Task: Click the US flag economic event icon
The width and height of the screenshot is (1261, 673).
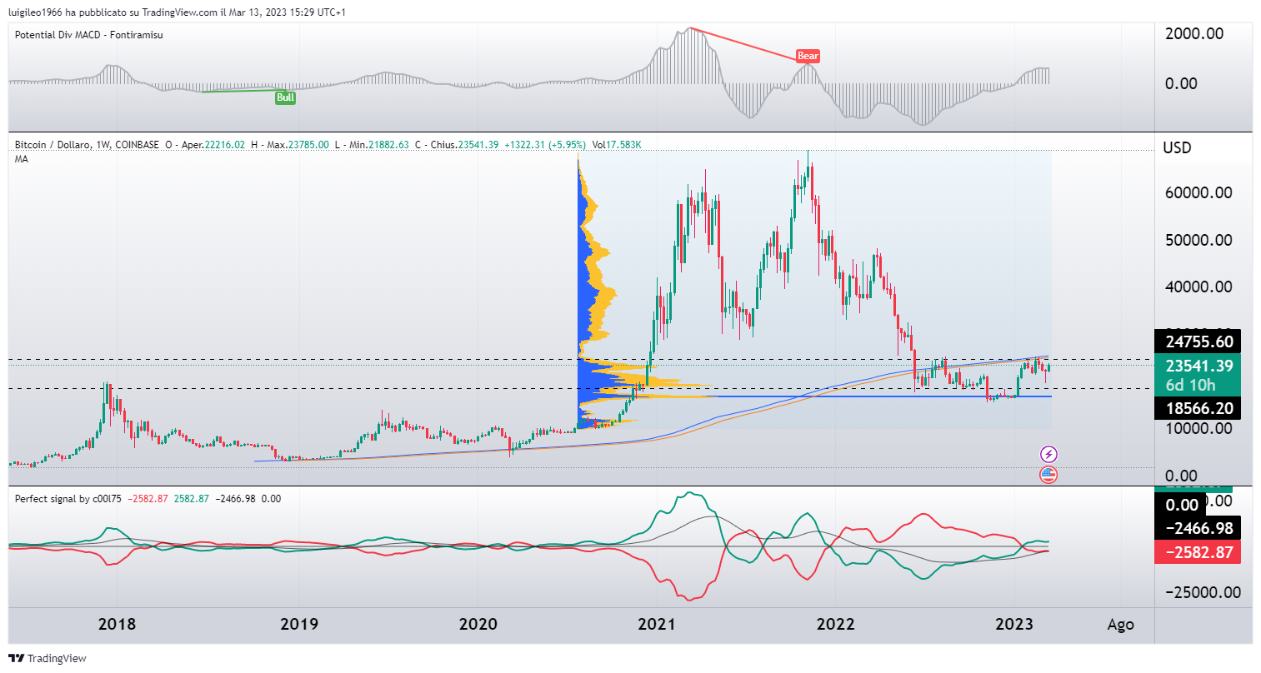Action: 1049,475
